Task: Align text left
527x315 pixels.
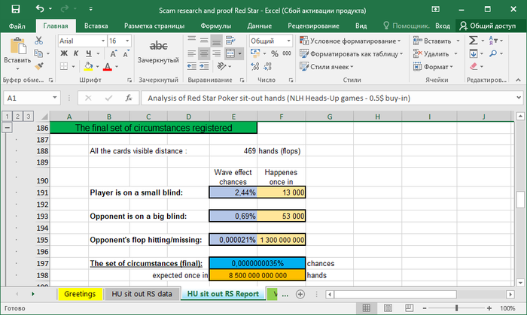Action: (x=191, y=53)
